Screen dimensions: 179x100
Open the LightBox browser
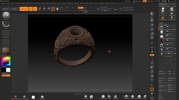14,9
